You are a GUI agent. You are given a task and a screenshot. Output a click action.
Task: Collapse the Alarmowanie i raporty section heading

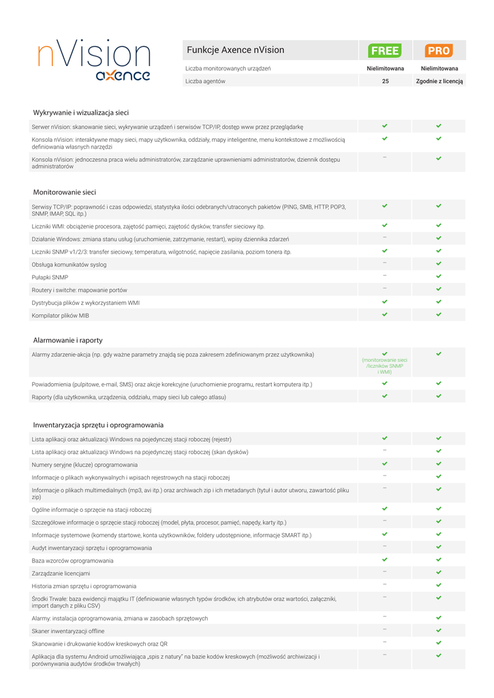(x=68, y=340)
